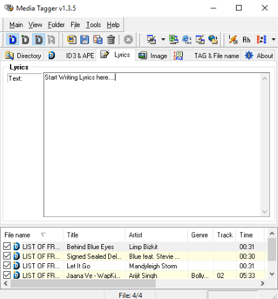Image resolution: width=278 pixels, height=299 pixels.
Task: Sort by Title column header
Action: coord(94,235)
